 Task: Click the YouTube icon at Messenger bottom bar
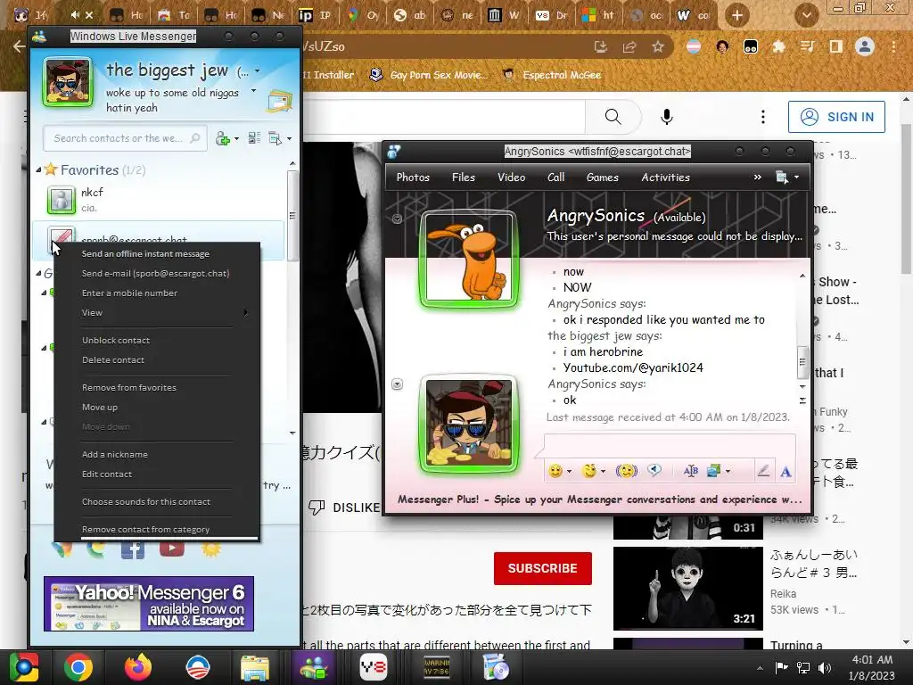pyautogui.click(x=172, y=549)
